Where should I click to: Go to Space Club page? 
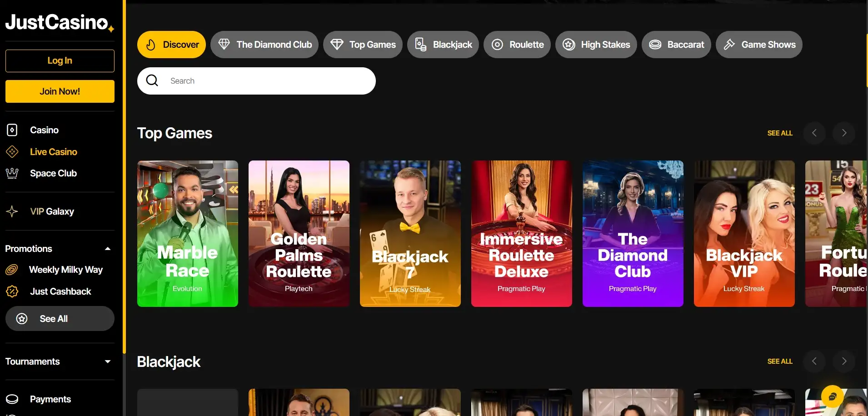click(x=53, y=173)
